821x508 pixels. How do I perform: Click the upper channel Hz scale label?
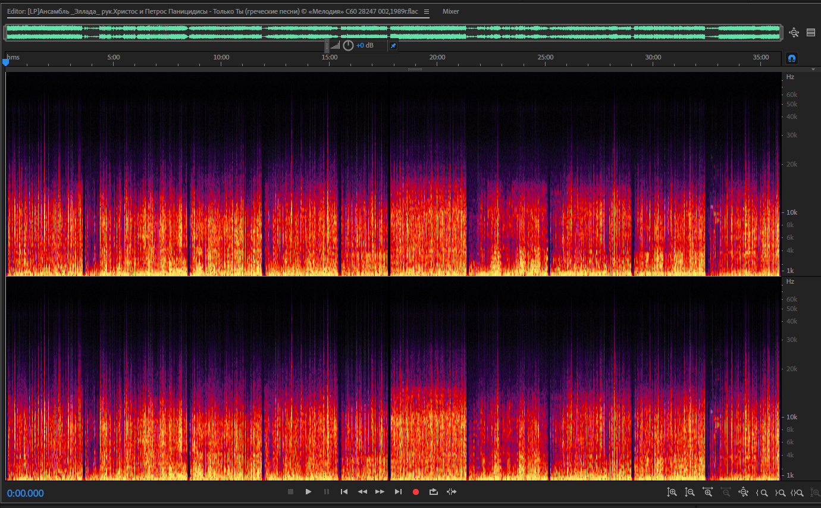[x=790, y=77]
